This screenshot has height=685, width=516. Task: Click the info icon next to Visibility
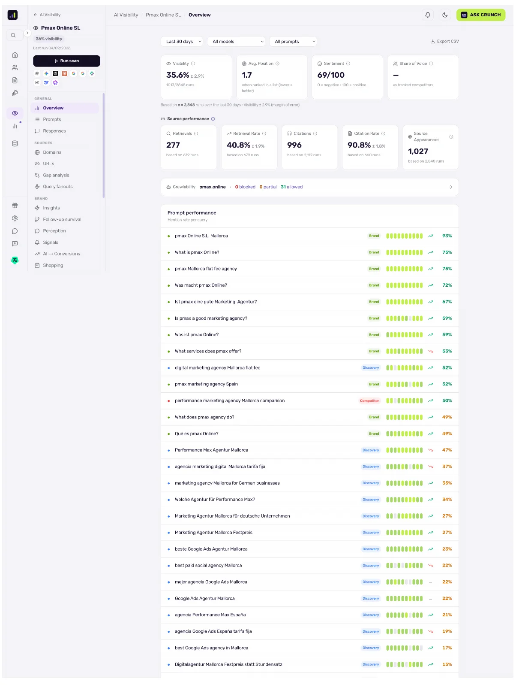tap(193, 64)
